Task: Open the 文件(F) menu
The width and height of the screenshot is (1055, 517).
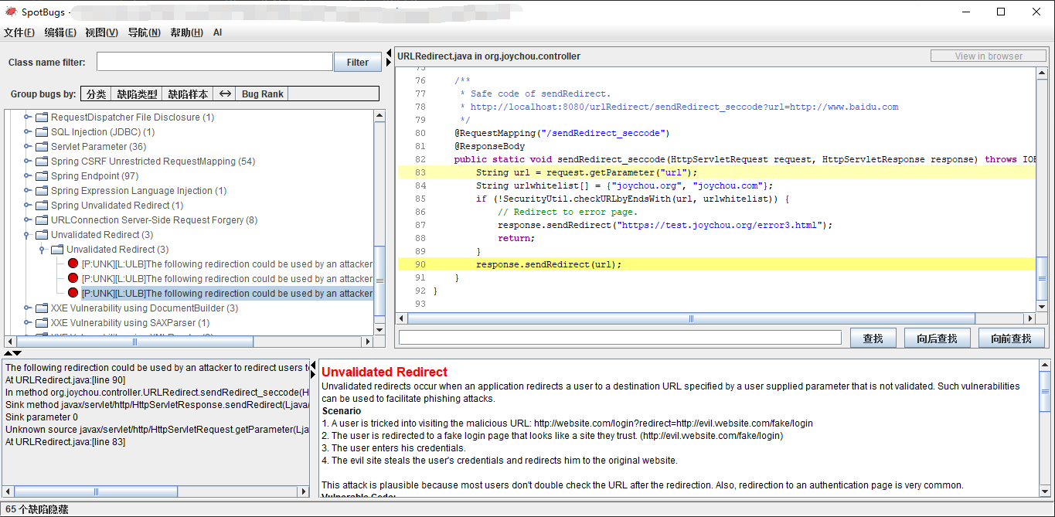Action: click(x=19, y=32)
